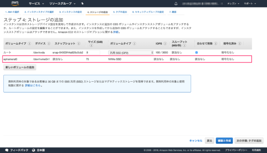Go to step 3 インスタンスの設定 tab
This screenshot has width=267, height=153.
point(71,12)
